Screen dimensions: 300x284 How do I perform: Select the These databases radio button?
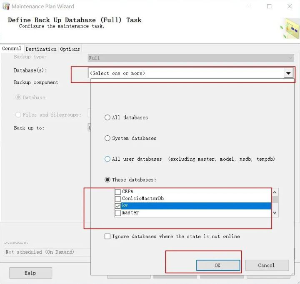[107, 180]
